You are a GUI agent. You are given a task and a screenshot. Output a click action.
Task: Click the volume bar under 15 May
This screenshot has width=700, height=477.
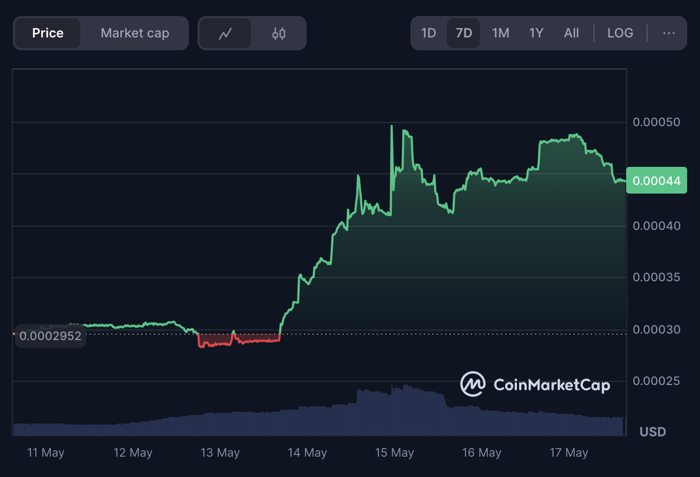pyautogui.click(x=394, y=412)
